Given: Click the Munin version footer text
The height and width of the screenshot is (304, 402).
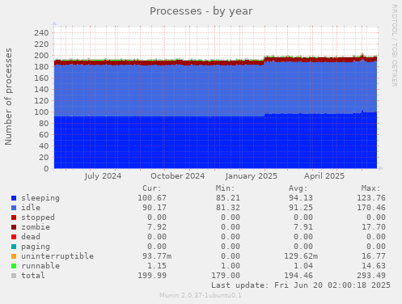Looking at the screenshot, I should coord(201,295).
